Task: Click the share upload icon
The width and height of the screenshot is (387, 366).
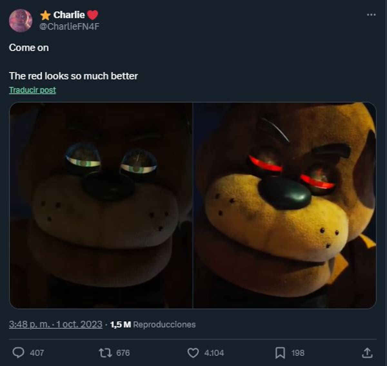Action: 367,353
